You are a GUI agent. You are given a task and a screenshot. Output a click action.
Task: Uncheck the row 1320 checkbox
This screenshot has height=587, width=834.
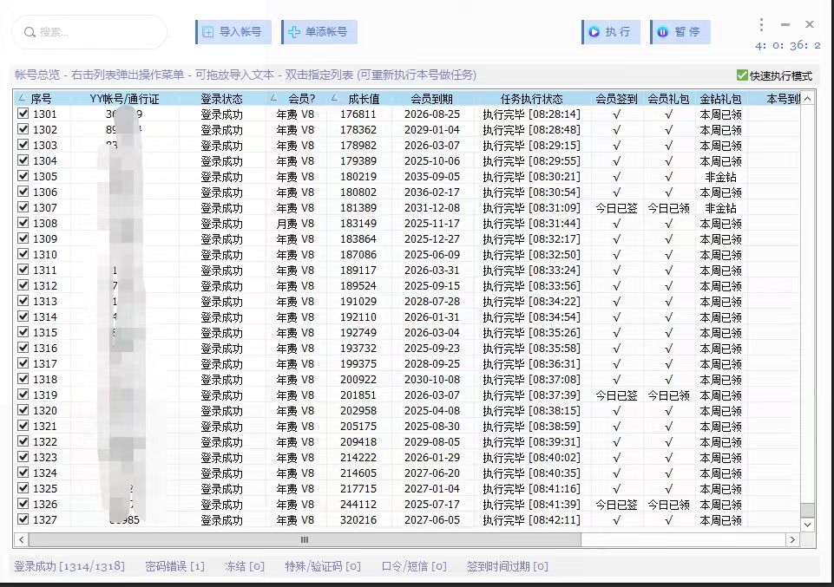click(23, 410)
